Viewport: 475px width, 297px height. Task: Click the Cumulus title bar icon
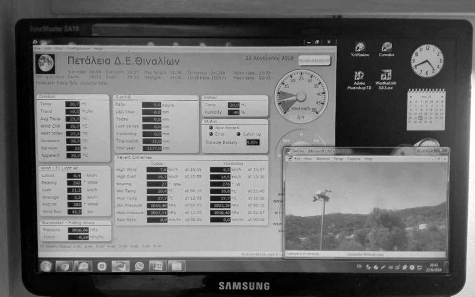35,42
